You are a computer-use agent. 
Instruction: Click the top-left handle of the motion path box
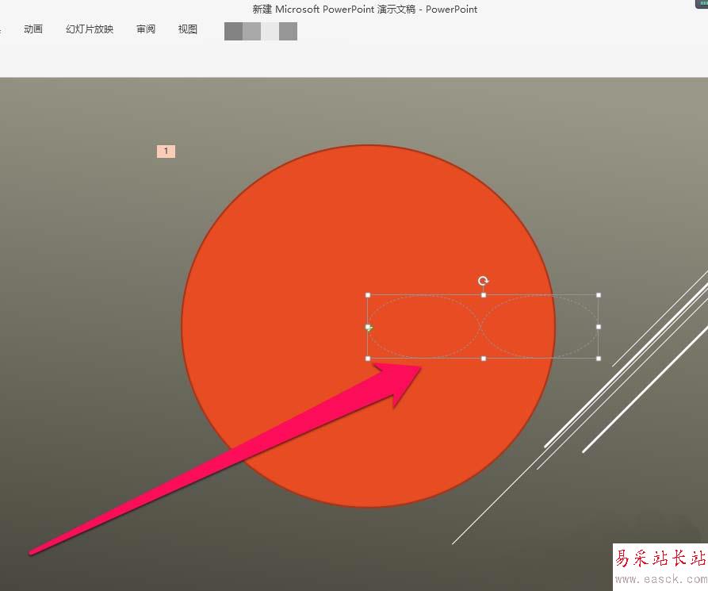click(x=368, y=295)
